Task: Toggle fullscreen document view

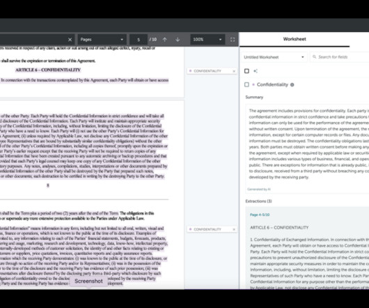Action: [x=233, y=40]
